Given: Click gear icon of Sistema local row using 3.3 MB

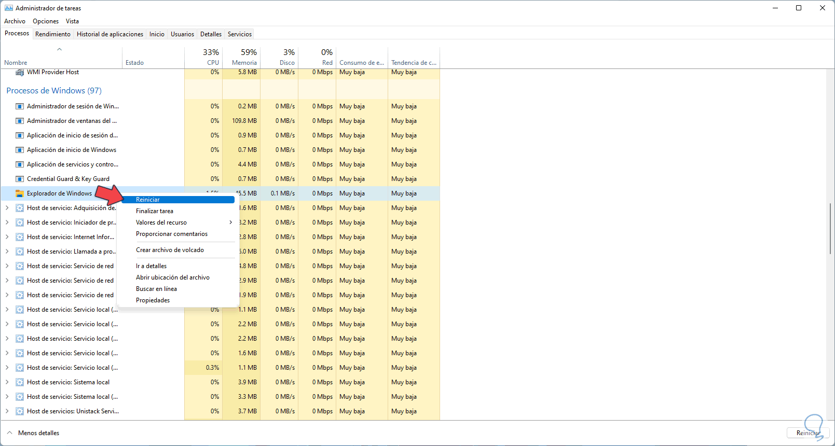Looking at the screenshot, I should point(20,397).
